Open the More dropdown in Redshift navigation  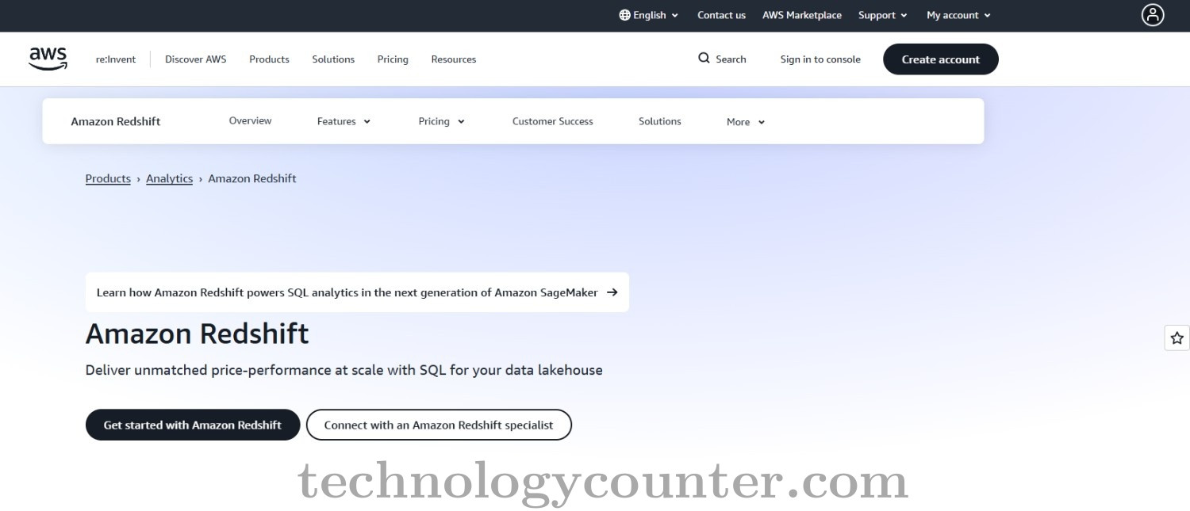(743, 121)
